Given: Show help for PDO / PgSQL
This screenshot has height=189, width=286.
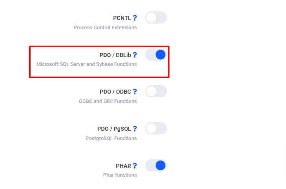Looking at the screenshot, I should 135,129.
